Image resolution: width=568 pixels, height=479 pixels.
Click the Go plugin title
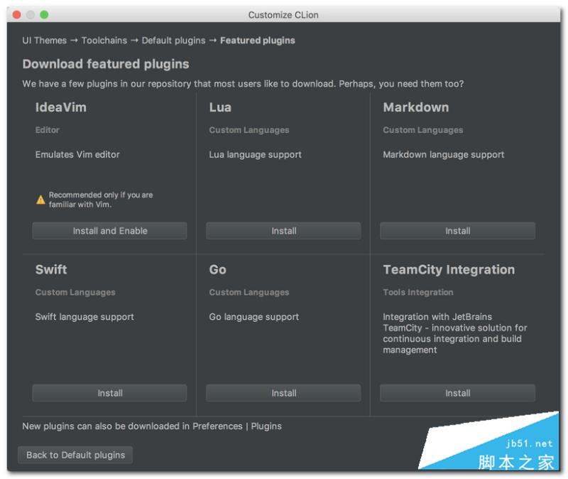click(x=218, y=270)
